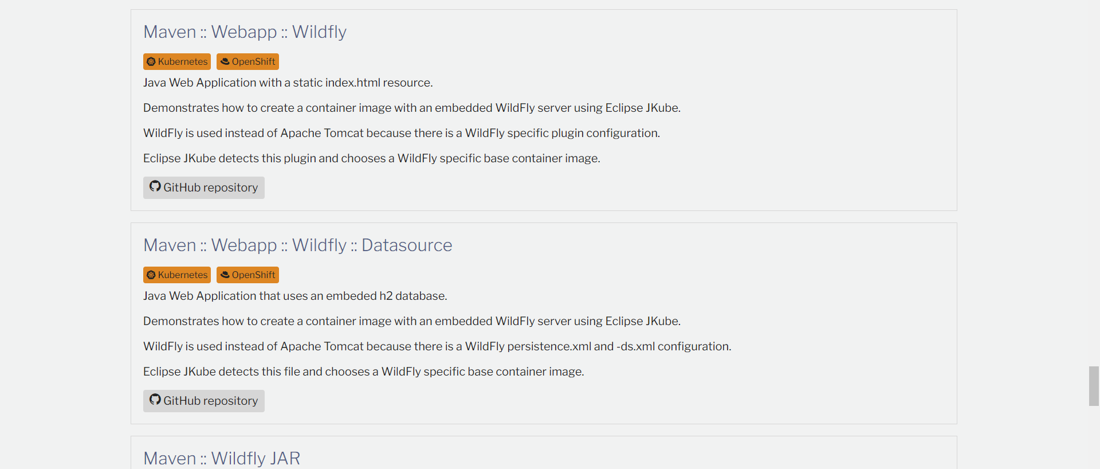Click the OpenShift hat icon in the first Wildfly card

tap(225, 61)
